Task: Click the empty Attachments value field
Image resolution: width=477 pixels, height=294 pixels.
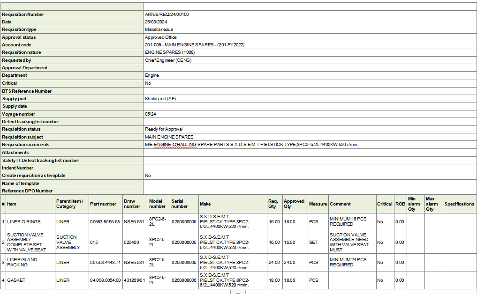Action: pos(310,153)
